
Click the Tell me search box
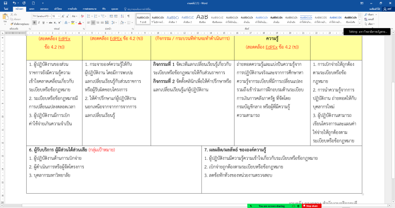[x=148, y=9]
